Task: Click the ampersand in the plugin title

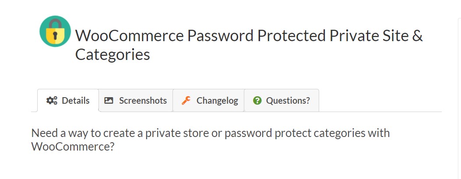Action: [x=417, y=35]
